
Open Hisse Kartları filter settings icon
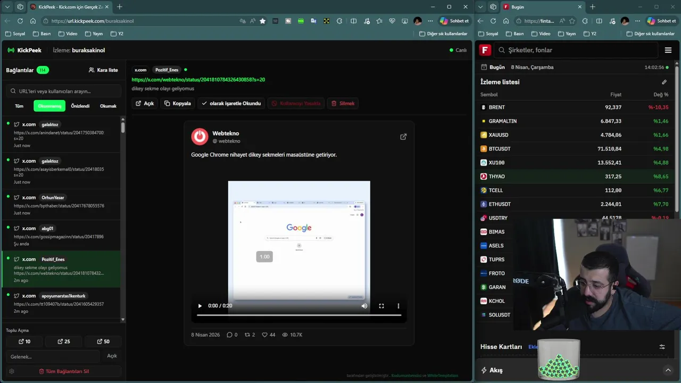662,347
